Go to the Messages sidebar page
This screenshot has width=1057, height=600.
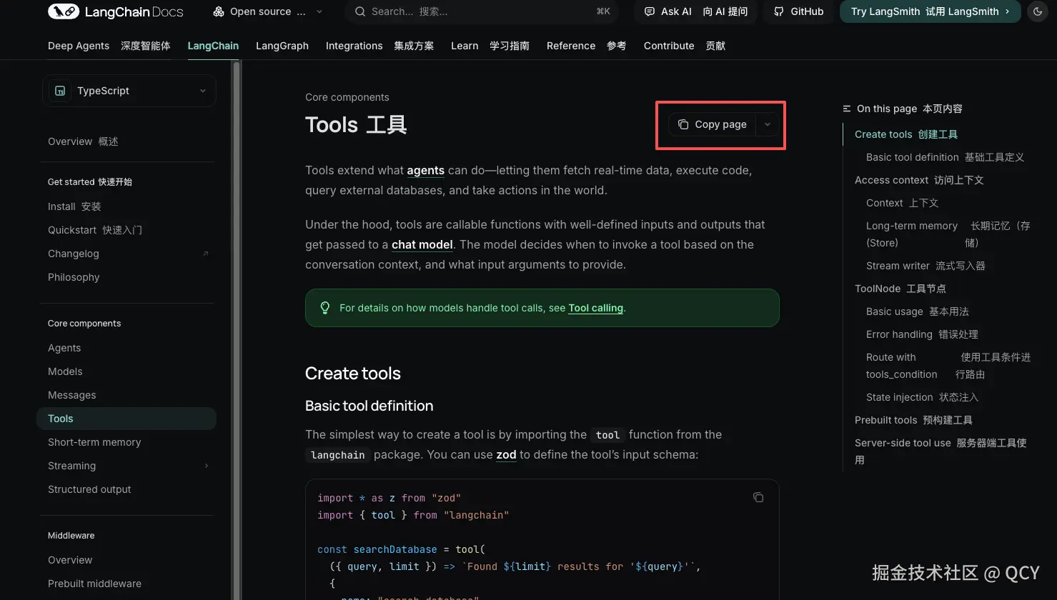(x=71, y=395)
